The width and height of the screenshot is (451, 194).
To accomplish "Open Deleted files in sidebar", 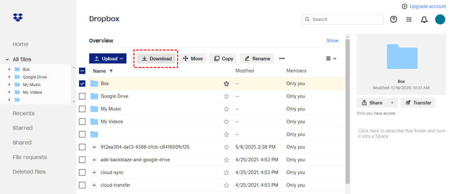I will coord(29,172).
